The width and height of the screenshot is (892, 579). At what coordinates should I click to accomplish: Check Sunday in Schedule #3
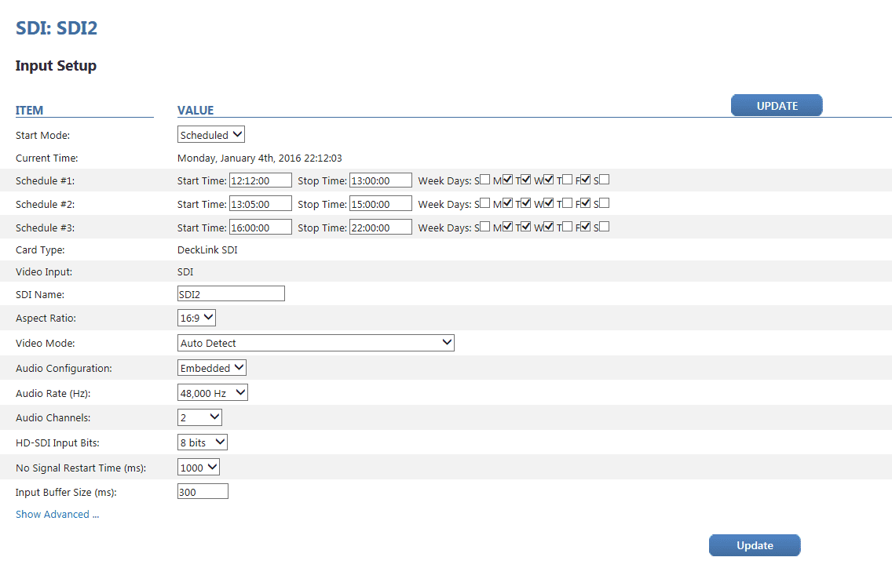coord(484,227)
